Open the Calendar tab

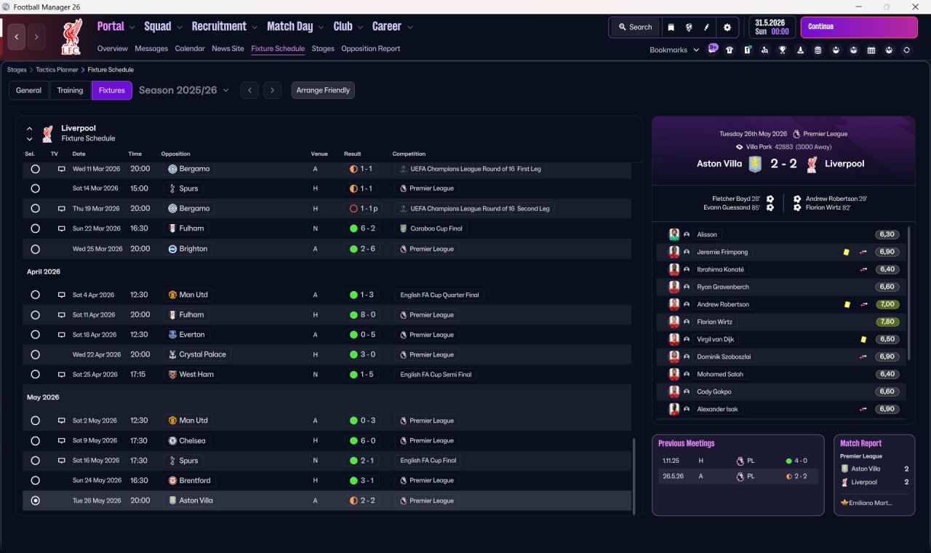point(190,49)
